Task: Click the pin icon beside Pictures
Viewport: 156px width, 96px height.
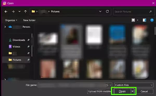Action: pyautogui.click(x=28, y=60)
